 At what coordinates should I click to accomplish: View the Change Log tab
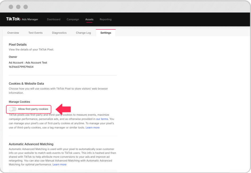point(83,33)
